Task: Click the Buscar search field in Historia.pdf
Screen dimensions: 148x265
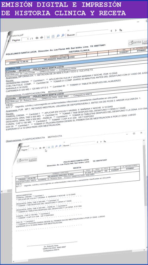Action: (x=92, y=33)
